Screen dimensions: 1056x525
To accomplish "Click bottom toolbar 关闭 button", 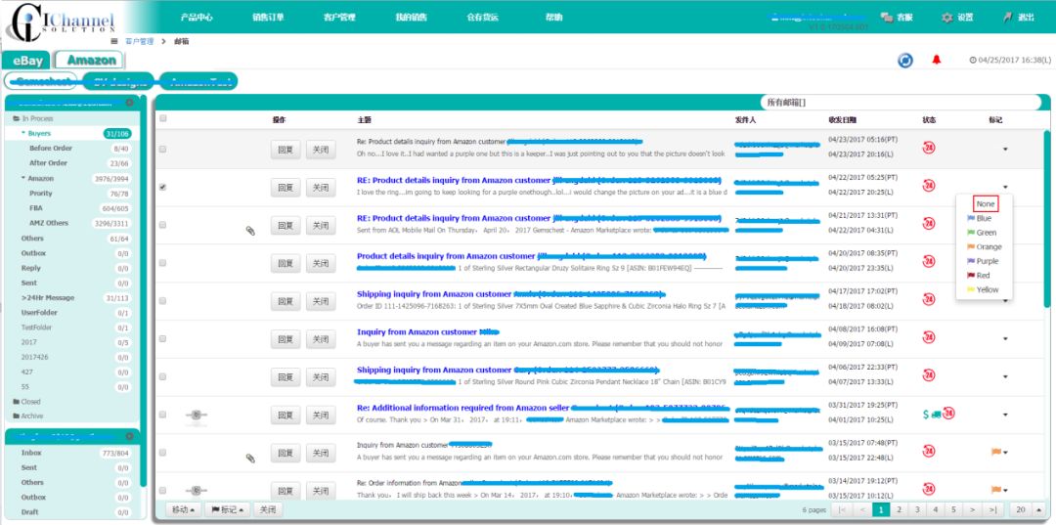I will point(268,509).
